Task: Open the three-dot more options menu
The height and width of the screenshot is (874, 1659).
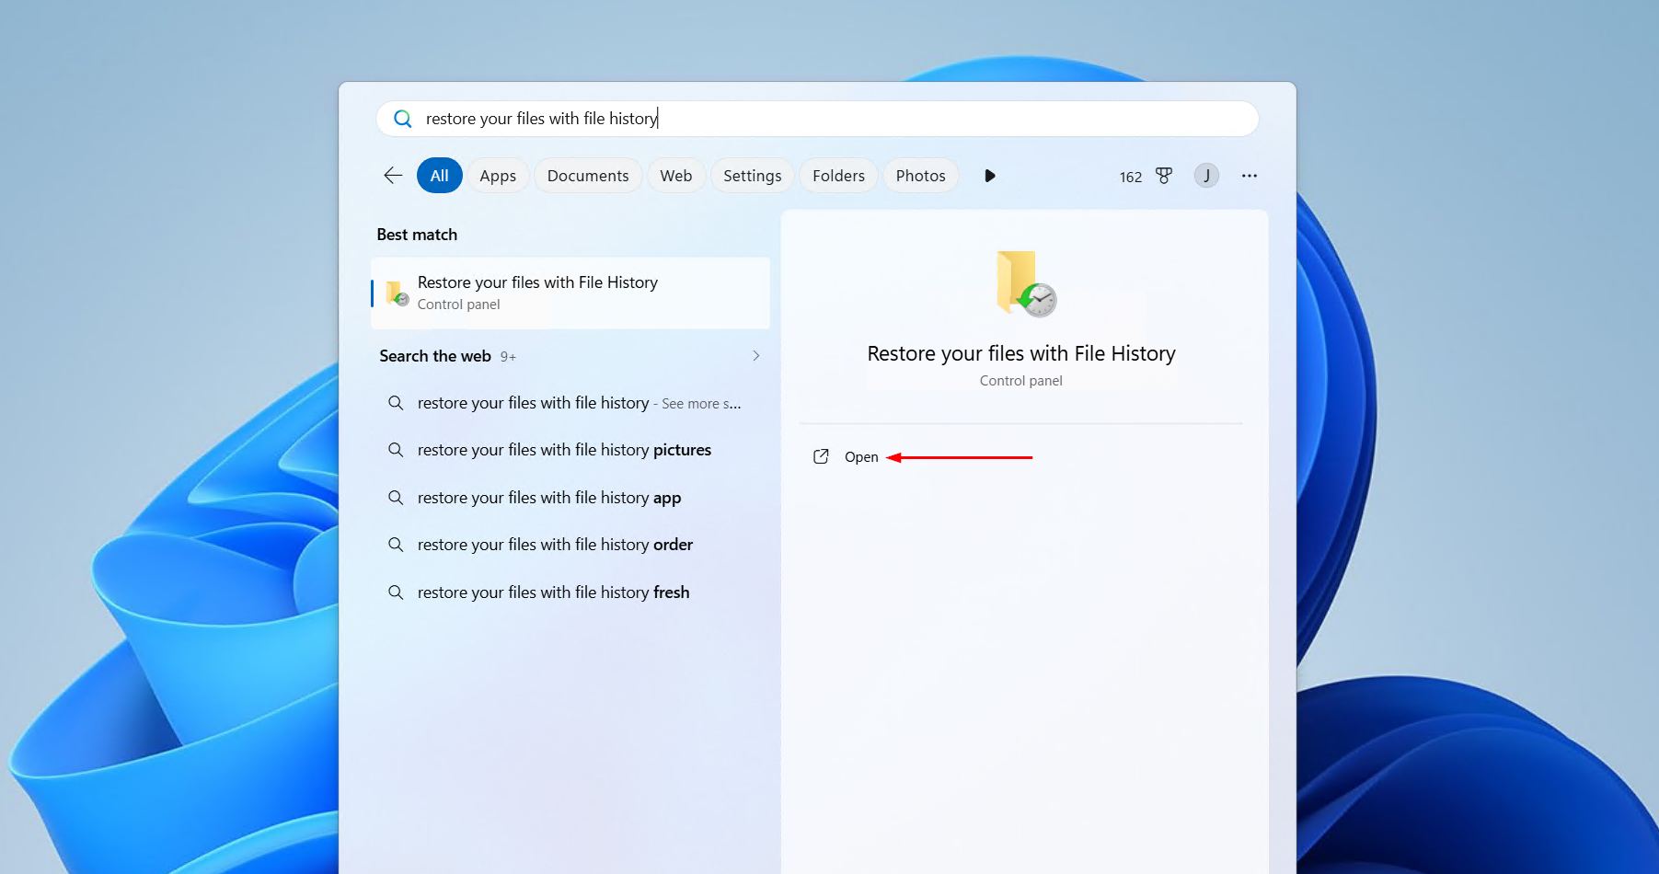Action: click(1249, 176)
